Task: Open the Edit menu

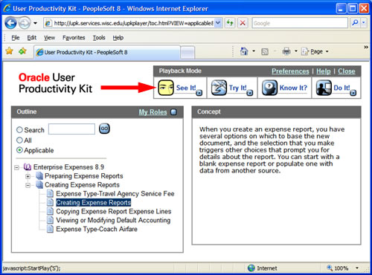Action: click(32, 38)
